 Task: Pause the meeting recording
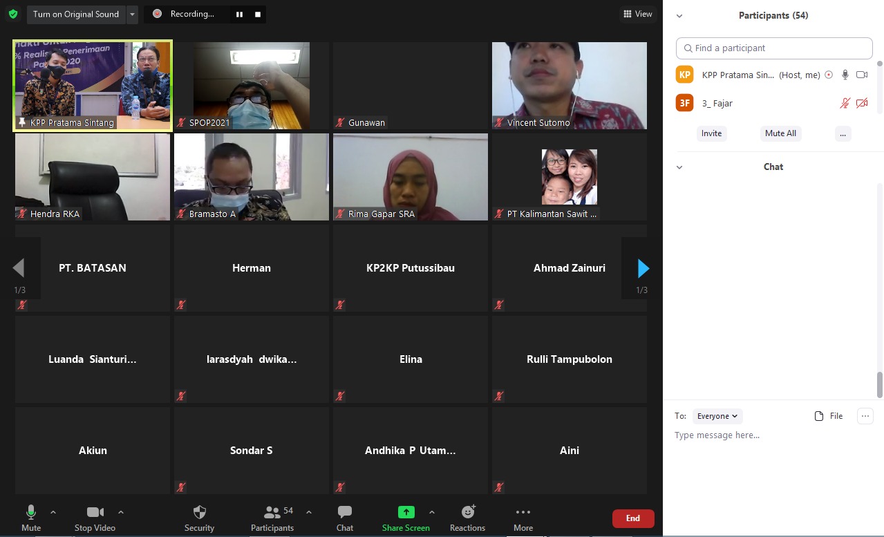(x=239, y=14)
